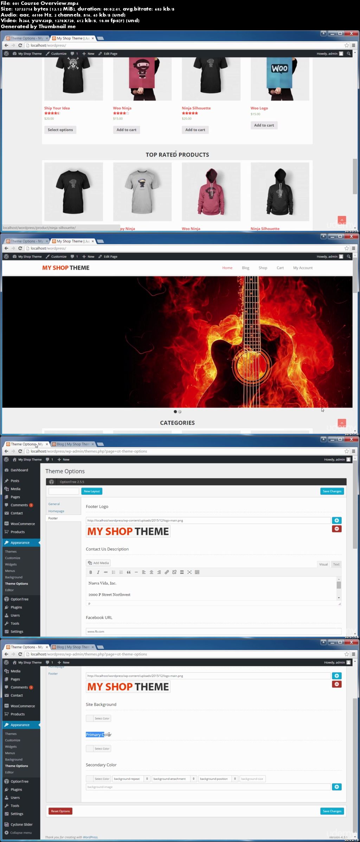Switch editor to the Text tab
The image size is (360, 842).
point(336,564)
